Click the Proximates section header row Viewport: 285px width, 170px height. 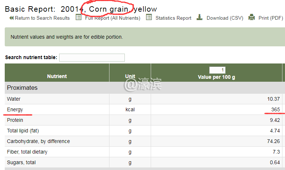click(22, 88)
